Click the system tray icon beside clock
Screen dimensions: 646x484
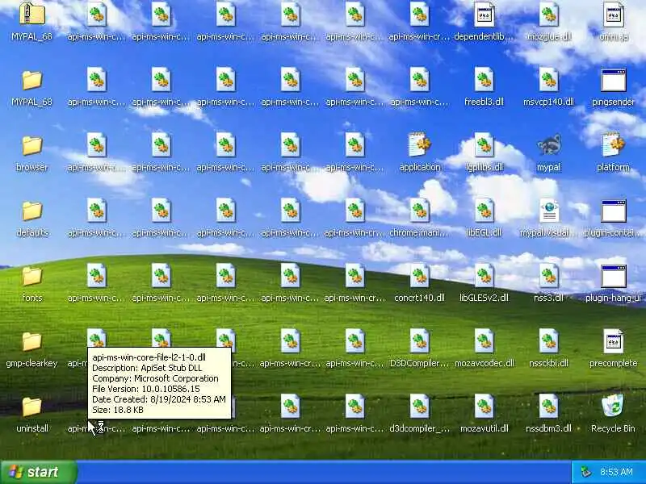585,472
